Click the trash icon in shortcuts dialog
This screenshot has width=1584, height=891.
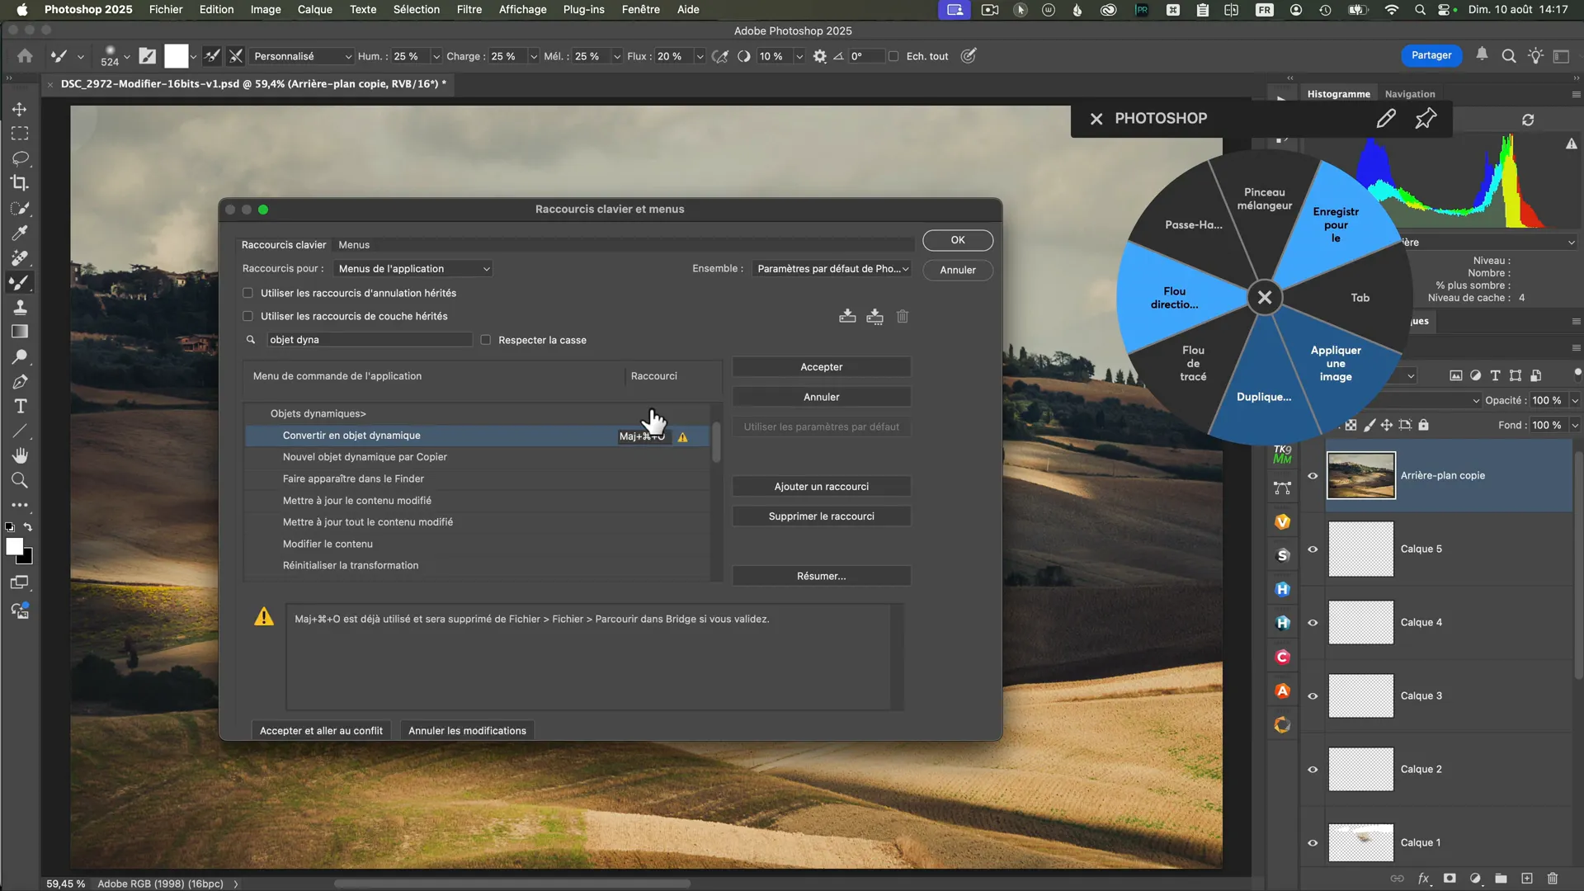click(903, 316)
